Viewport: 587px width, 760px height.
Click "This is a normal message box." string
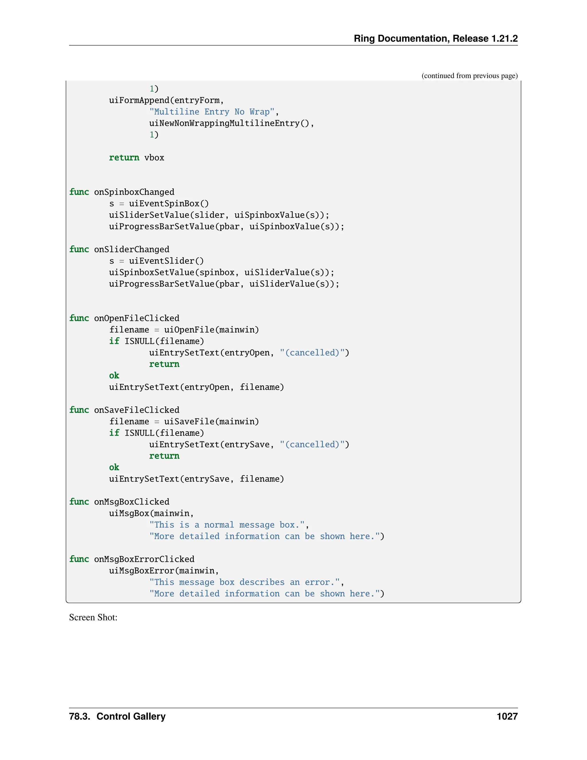[227, 525]
